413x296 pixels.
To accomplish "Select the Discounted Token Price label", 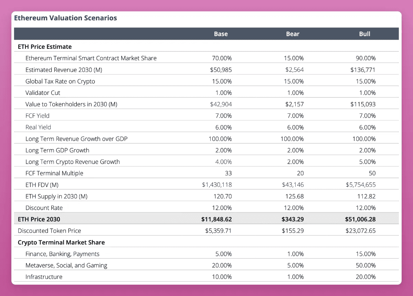I will point(50,231).
